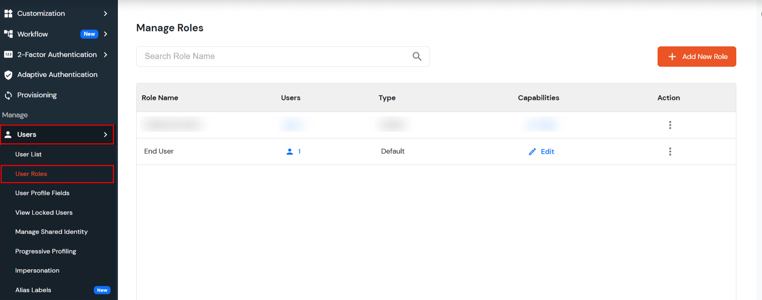This screenshot has width=762, height=300.
Task: Collapse the Users section chevron
Action: pyautogui.click(x=106, y=135)
